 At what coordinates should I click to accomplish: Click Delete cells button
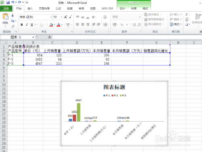pos(176,19)
